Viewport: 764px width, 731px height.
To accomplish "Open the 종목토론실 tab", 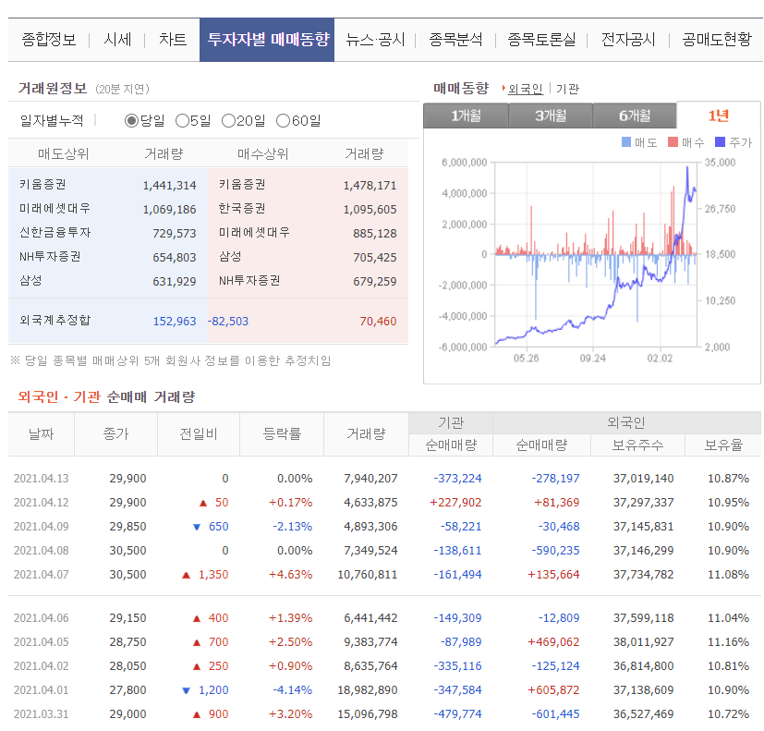I will point(541,40).
